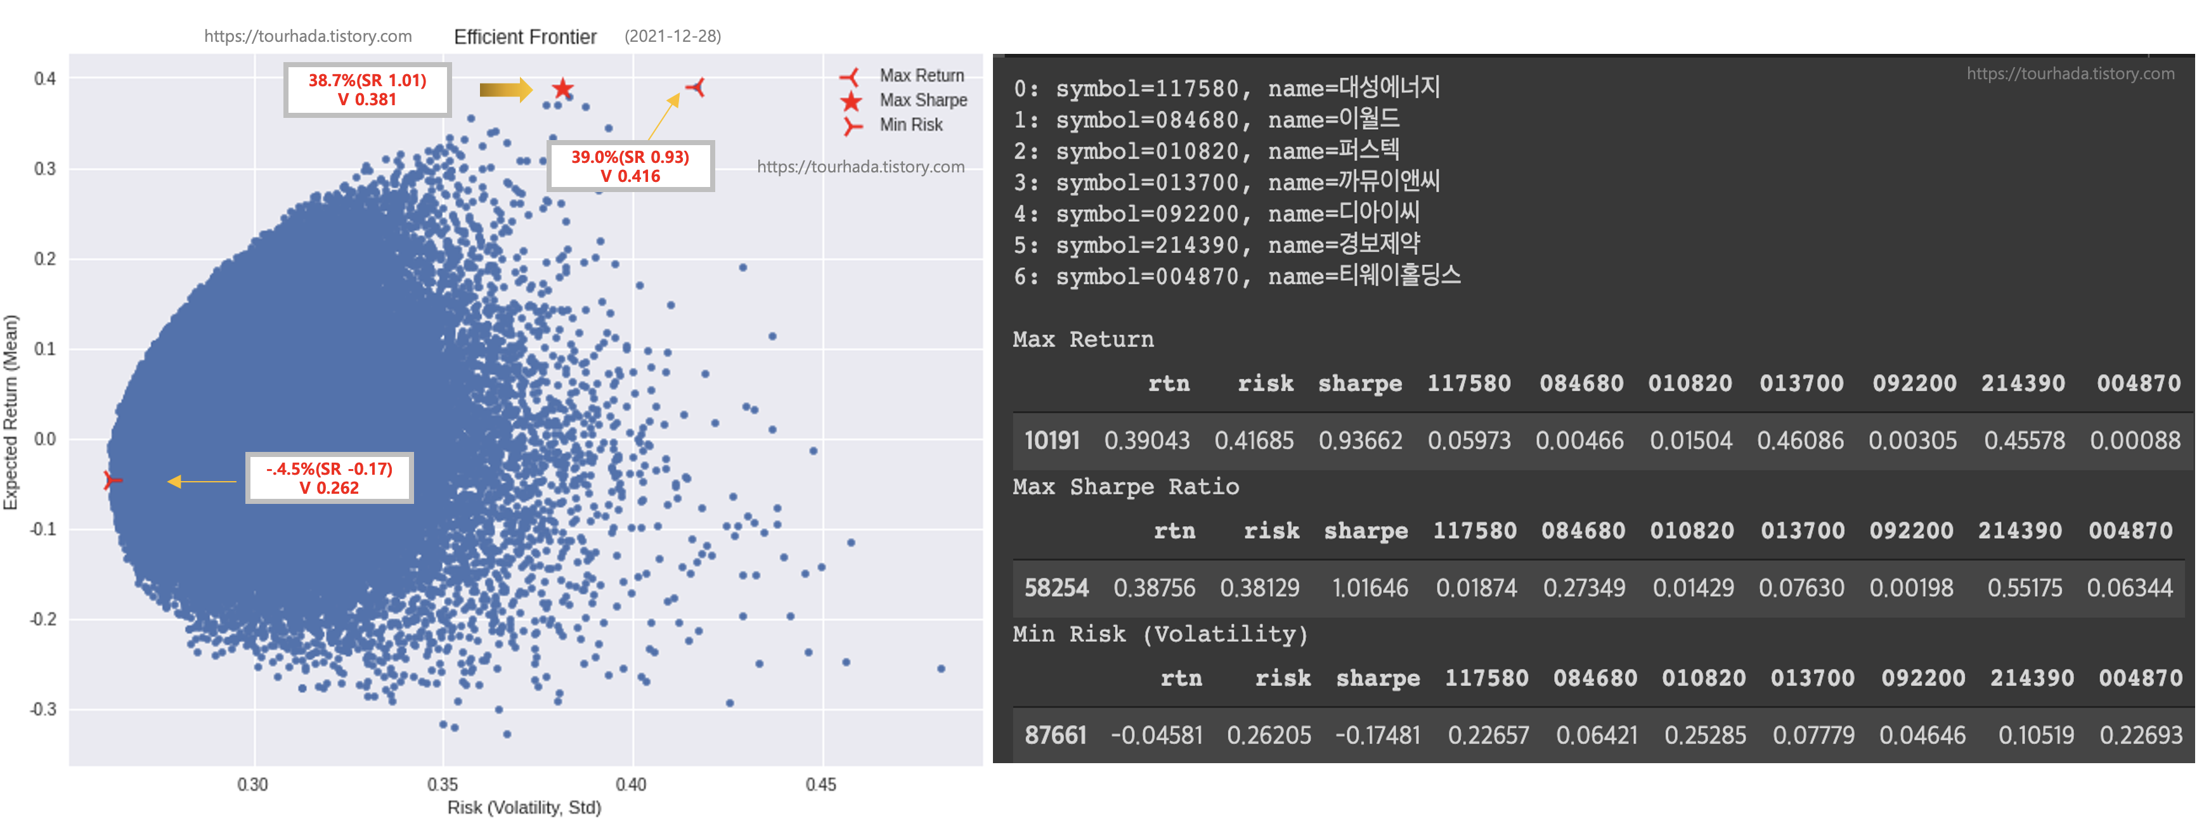Click row index 87661 in Min Risk table

click(1055, 735)
